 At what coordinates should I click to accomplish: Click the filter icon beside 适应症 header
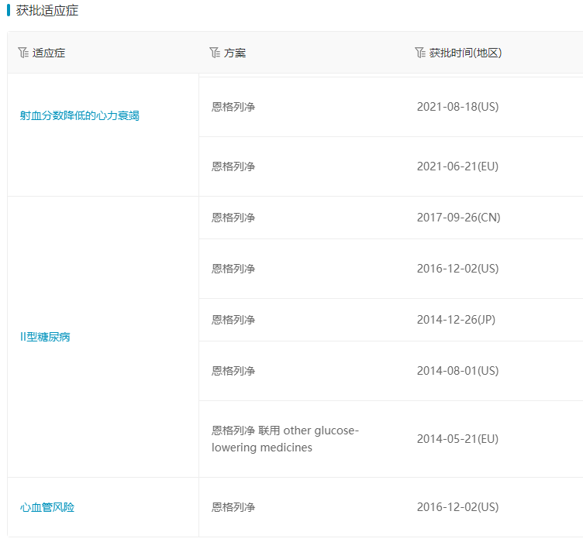[22, 53]
